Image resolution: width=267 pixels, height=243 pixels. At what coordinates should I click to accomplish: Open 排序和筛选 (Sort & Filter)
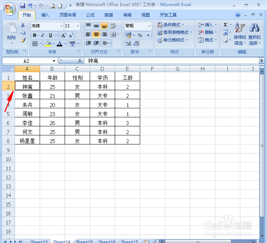coord(240,35)
